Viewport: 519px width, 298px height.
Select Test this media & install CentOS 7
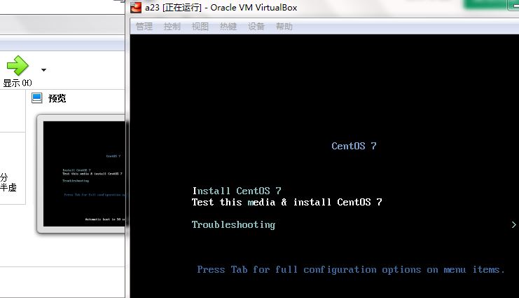(286, 202)
